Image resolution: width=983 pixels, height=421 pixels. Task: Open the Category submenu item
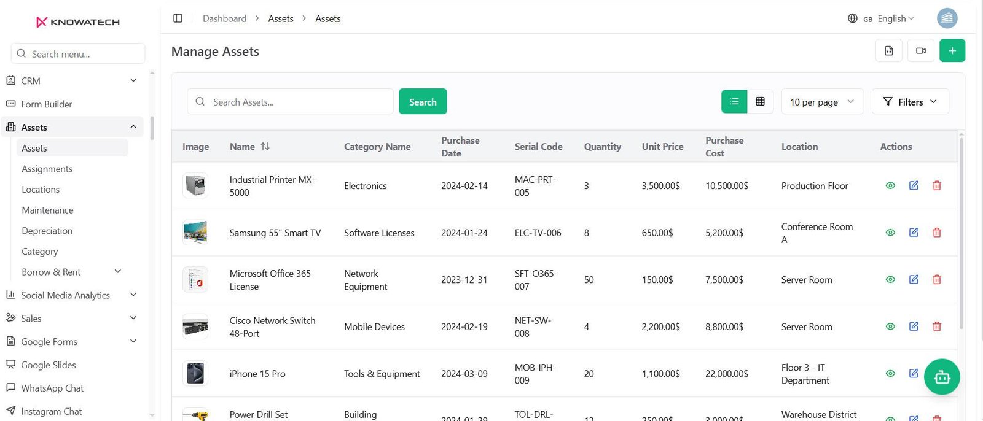(x=39, y=252)
